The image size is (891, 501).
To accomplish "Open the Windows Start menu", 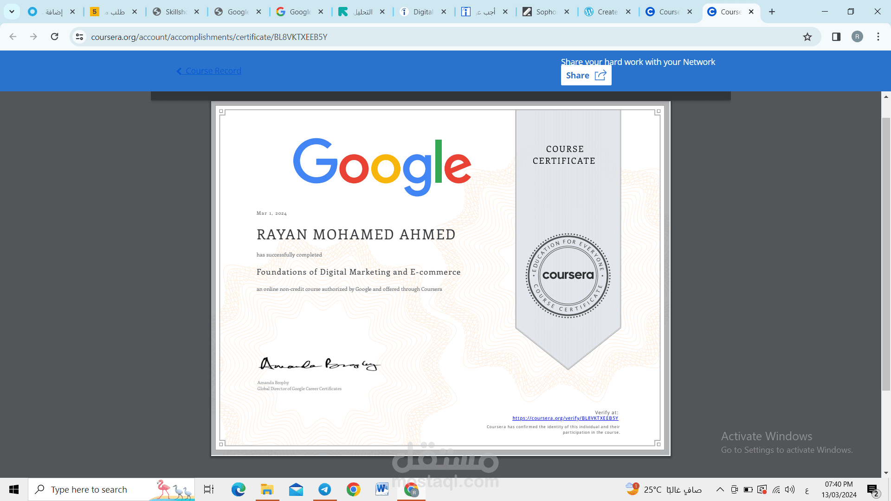I will click(14, 489).
